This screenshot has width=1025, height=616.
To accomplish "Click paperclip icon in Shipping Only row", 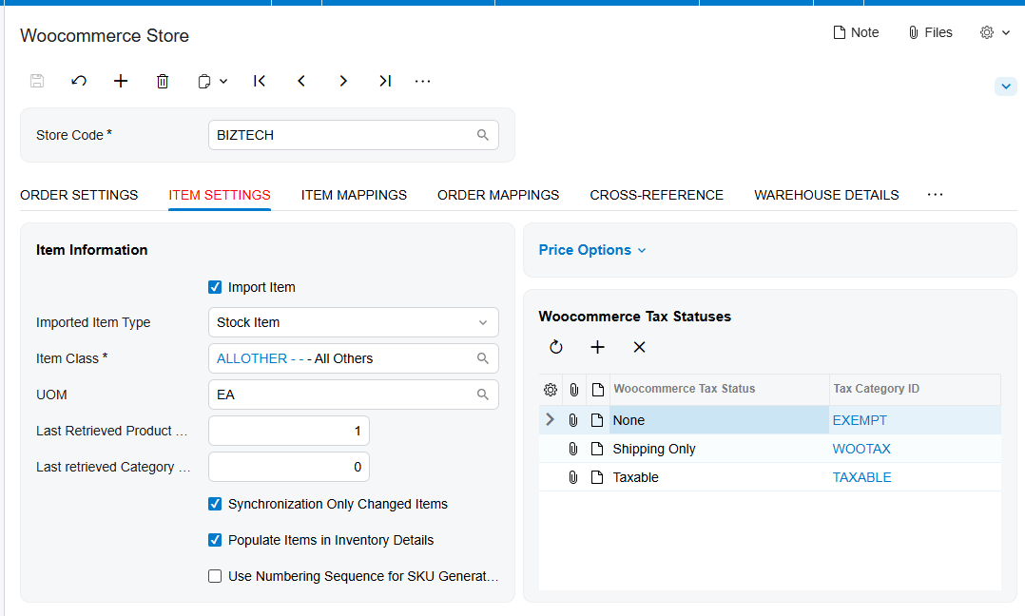I will point(573,449).
